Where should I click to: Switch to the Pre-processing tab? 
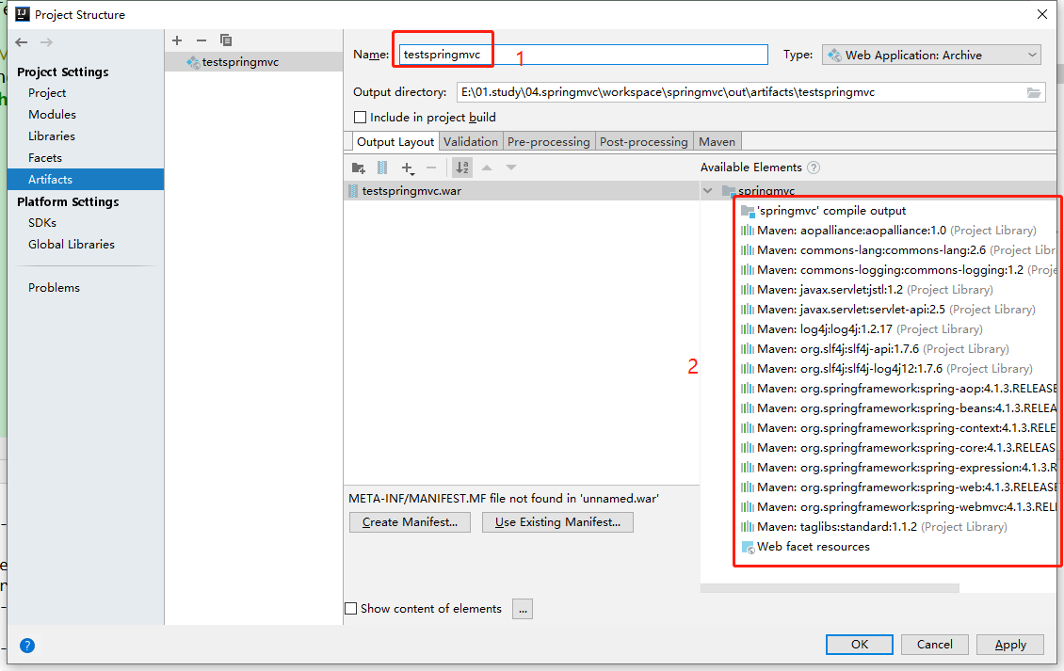coord(549,141)
